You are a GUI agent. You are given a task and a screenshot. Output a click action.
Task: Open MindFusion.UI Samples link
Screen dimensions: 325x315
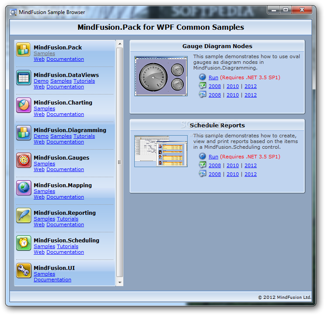44,274
